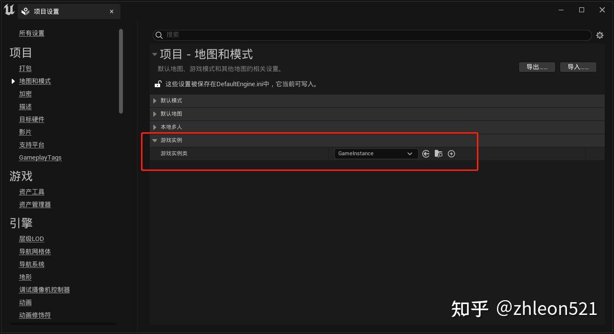Image resolution: width=614 pixels, height=334 pixels.
Task: Click the magnifier icon inside the search field
Action: pyautogui.click(x=159, y=35)
